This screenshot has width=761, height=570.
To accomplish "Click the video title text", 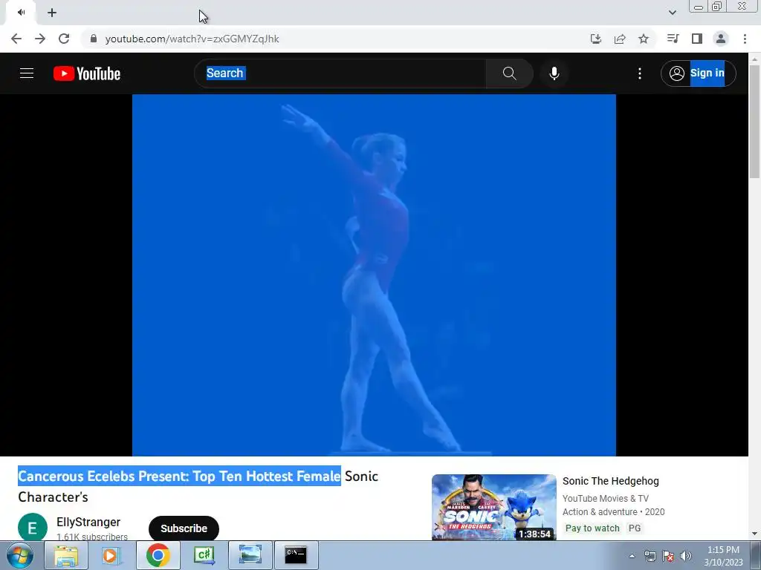I will [198, 486].
